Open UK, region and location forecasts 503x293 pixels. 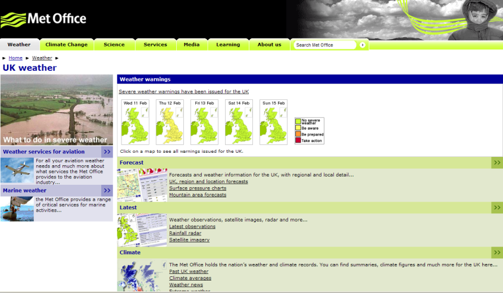(208, 181)
